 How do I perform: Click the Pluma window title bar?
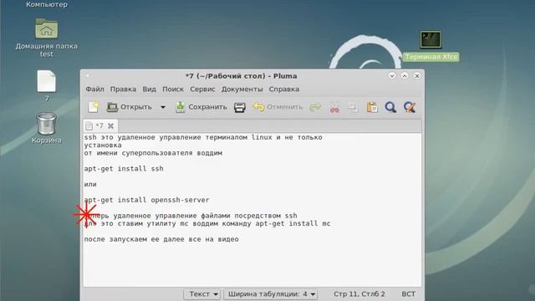pos(241,76)
